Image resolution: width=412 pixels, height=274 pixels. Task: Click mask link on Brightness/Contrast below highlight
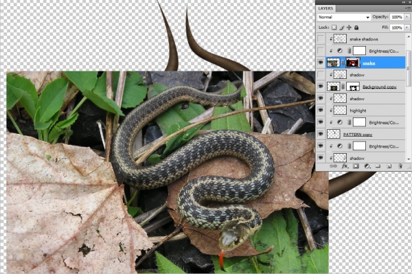[x=350, y=122]
